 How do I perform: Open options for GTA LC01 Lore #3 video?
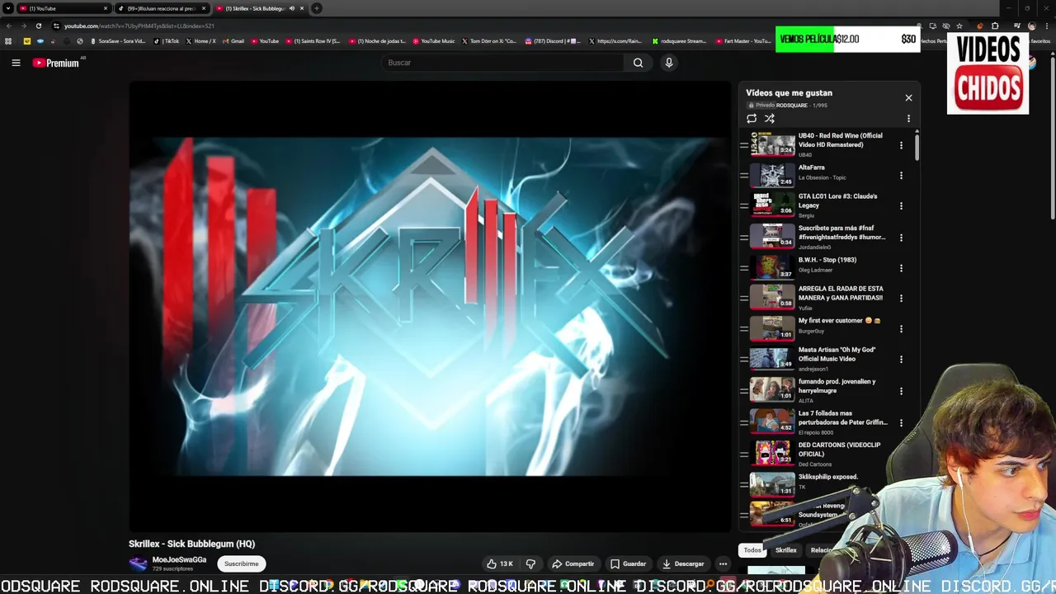[x=901, y=206]
